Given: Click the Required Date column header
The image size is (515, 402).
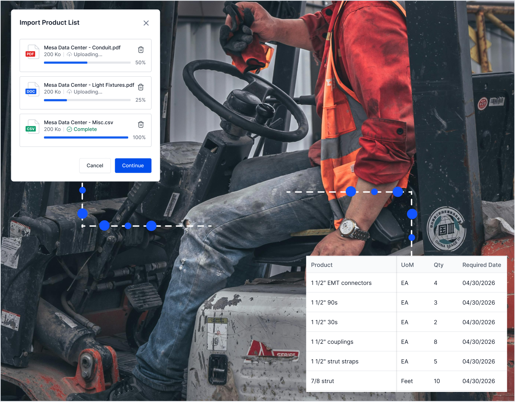Looking at the screenshot, I should tap(482, 265).
